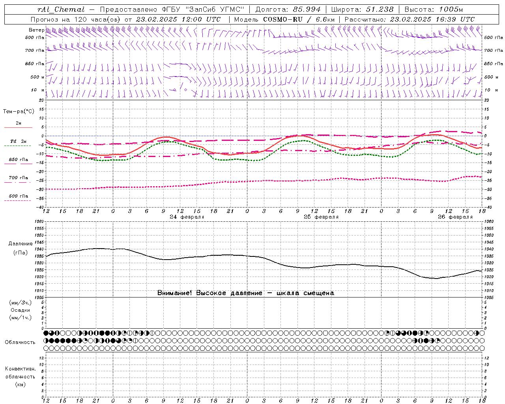Click the Широта: 51.238 value
The image size is (505, 404).
click(x=362, y=9)
